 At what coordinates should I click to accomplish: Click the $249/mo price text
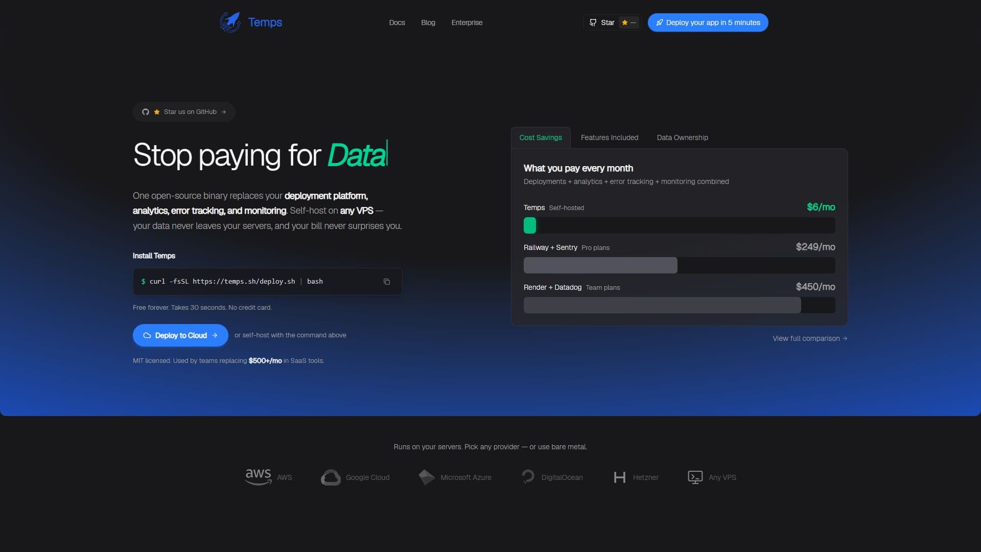815,247
